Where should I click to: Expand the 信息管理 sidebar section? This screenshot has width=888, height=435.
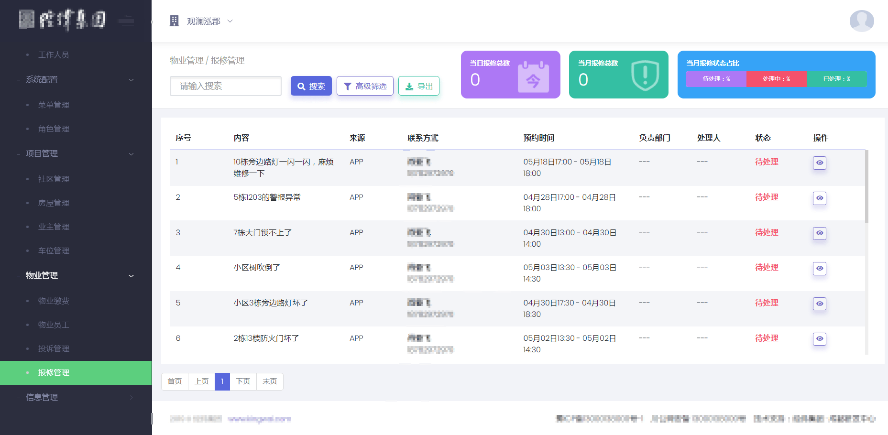click(131, 397)
